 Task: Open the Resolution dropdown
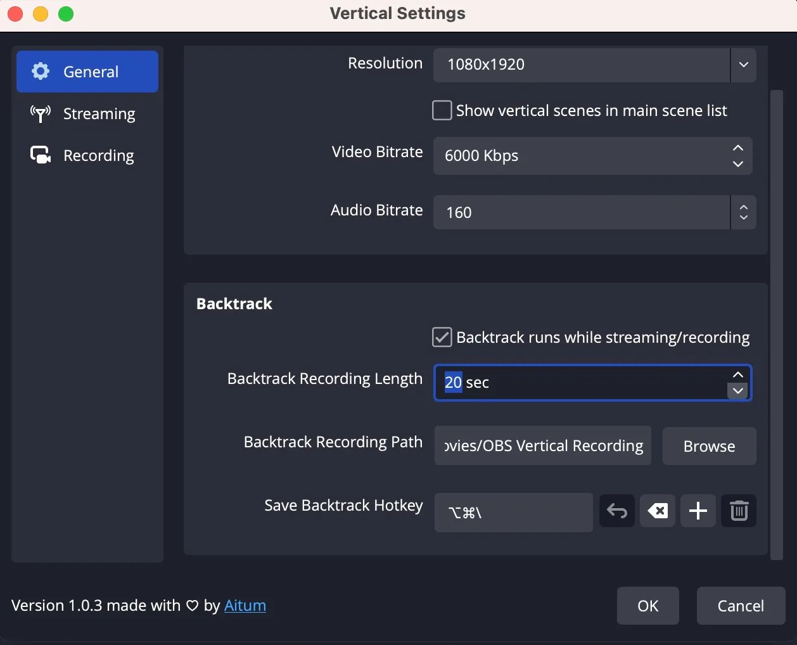click(x=743, y=65)
